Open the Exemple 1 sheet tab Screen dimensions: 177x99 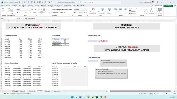[x=23, y=91]
